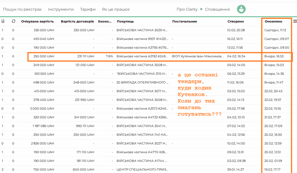This screenshot has height=173, width=297.
Task: Click the green notification status dot
Action: pyautogui.click(x=201, y=9)
